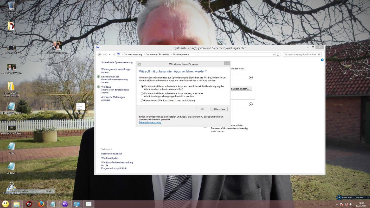
Task: Click the search magnifier icon
Action: click(x=319, y=55)
